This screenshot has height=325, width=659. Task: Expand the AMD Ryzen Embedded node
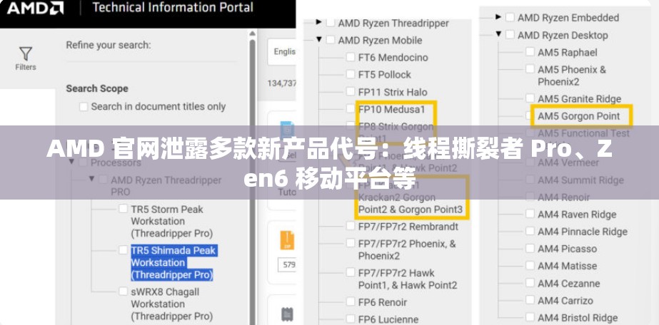[498, 17]
